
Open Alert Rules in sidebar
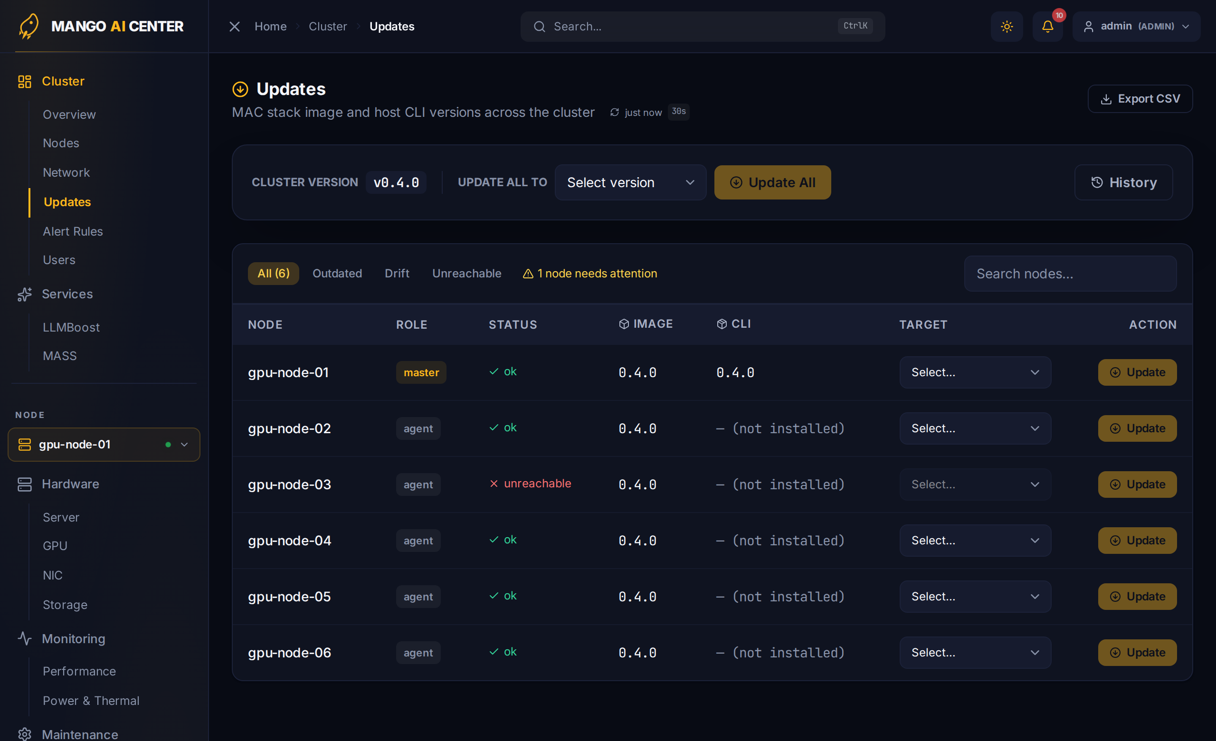coord(73,231)
